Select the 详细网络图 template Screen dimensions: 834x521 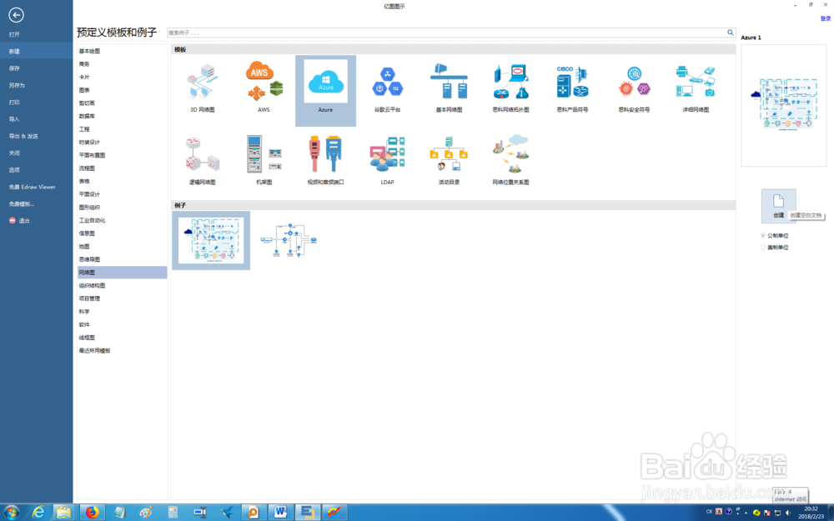[x=696, y=88]
